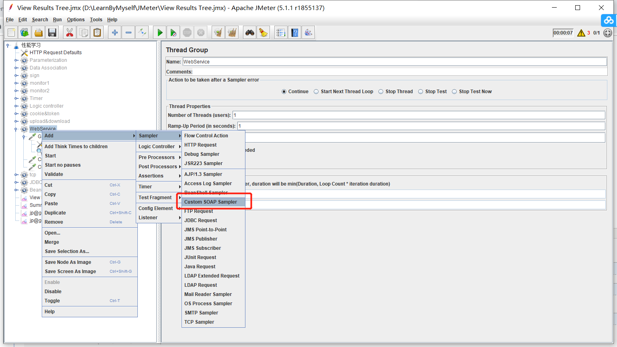Save the test plan with the floppy disk icon
This screenshot has width=617, height=347.
point(52,33)
